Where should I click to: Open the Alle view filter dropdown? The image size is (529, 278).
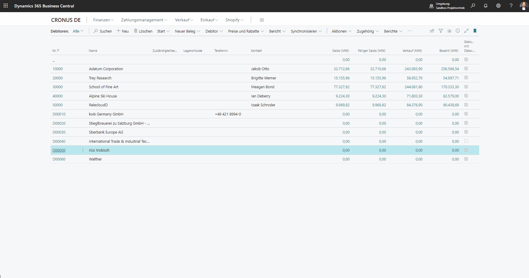coord(78,31)
